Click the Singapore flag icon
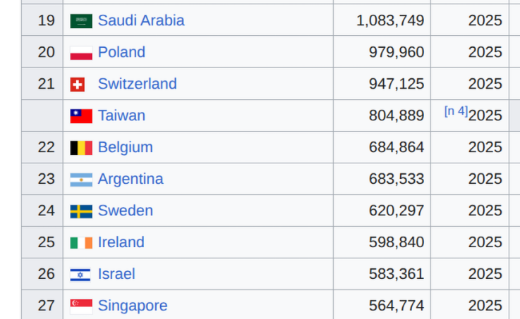 (81, 306)
